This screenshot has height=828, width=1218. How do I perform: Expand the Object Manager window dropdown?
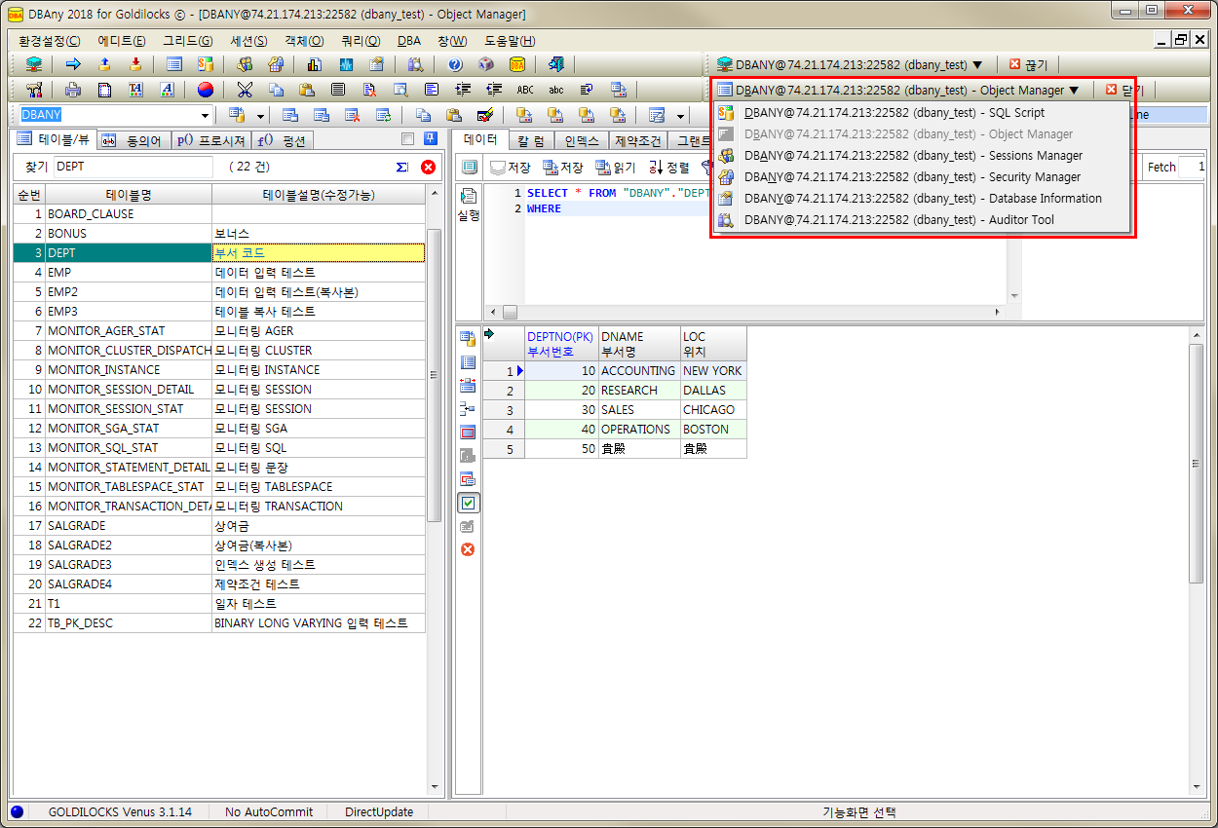[898, 90]
